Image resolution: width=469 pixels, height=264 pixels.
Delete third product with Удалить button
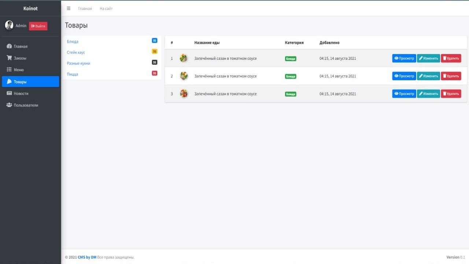[451, 94]
